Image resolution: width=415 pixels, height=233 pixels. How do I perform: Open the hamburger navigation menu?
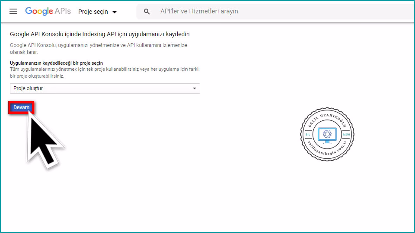pyautogui.click(x=13, y=11)
